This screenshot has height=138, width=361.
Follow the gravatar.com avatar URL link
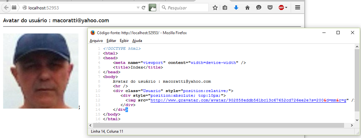248,100
